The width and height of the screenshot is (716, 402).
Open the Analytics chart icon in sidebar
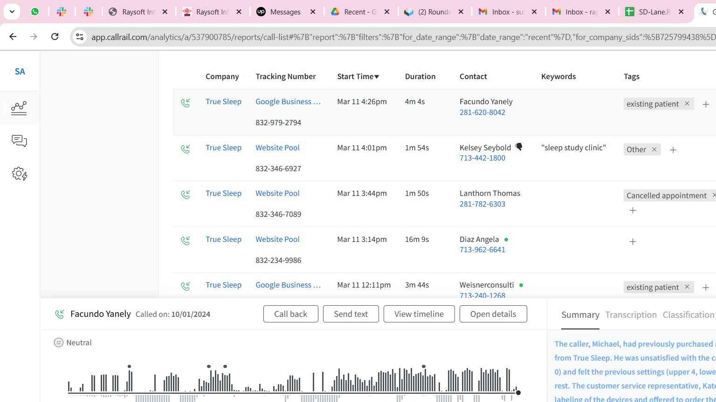pos(19,108)
